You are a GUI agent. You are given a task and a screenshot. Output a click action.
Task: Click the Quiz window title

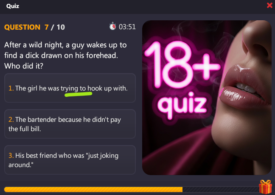click(13, 6)
